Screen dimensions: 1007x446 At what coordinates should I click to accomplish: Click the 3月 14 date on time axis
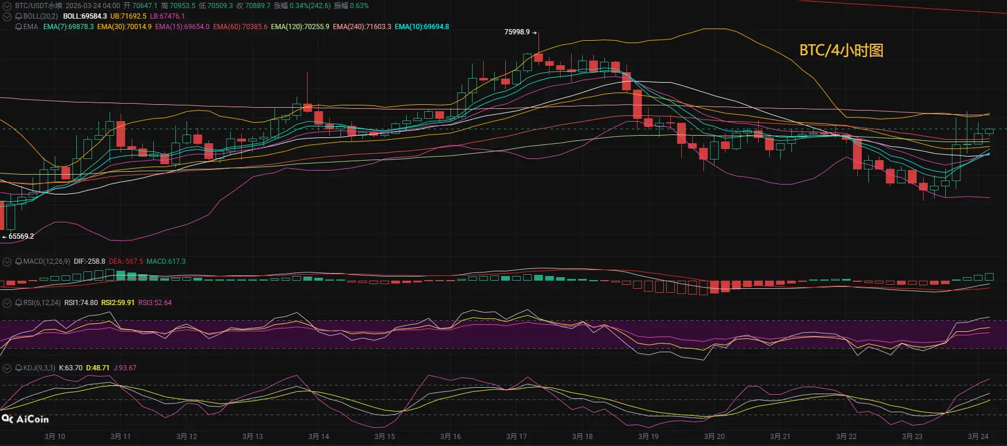319,437
